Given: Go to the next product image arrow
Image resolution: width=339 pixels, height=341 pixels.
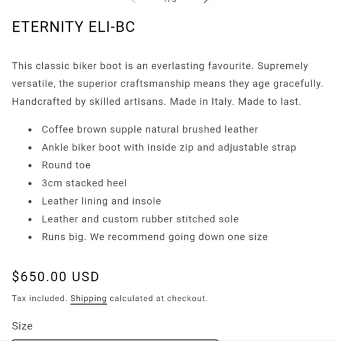Looking at the screenshot, I should click(206, 1).
